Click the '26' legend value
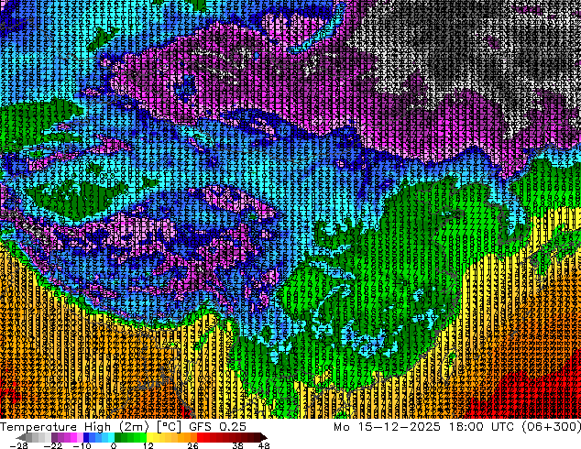Image resolution: width=581 pixels, height=449 pixels. point(192,445)
